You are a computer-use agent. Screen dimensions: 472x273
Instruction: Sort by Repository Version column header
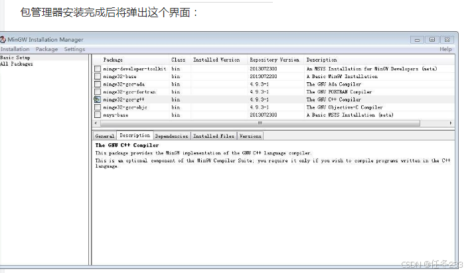click(275, 60)
